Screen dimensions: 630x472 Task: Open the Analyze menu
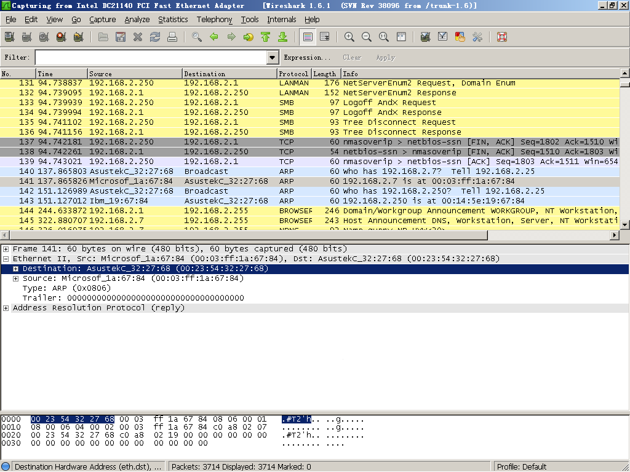137,19
